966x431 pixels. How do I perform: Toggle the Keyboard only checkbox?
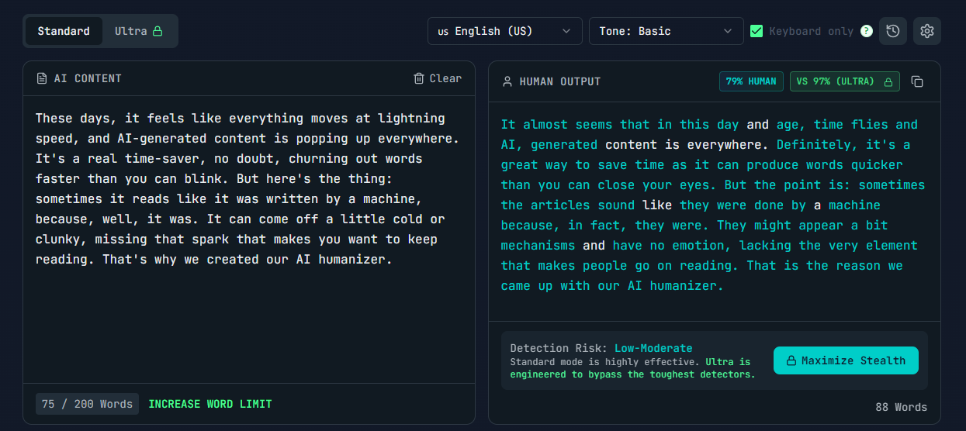click(757, 31)
